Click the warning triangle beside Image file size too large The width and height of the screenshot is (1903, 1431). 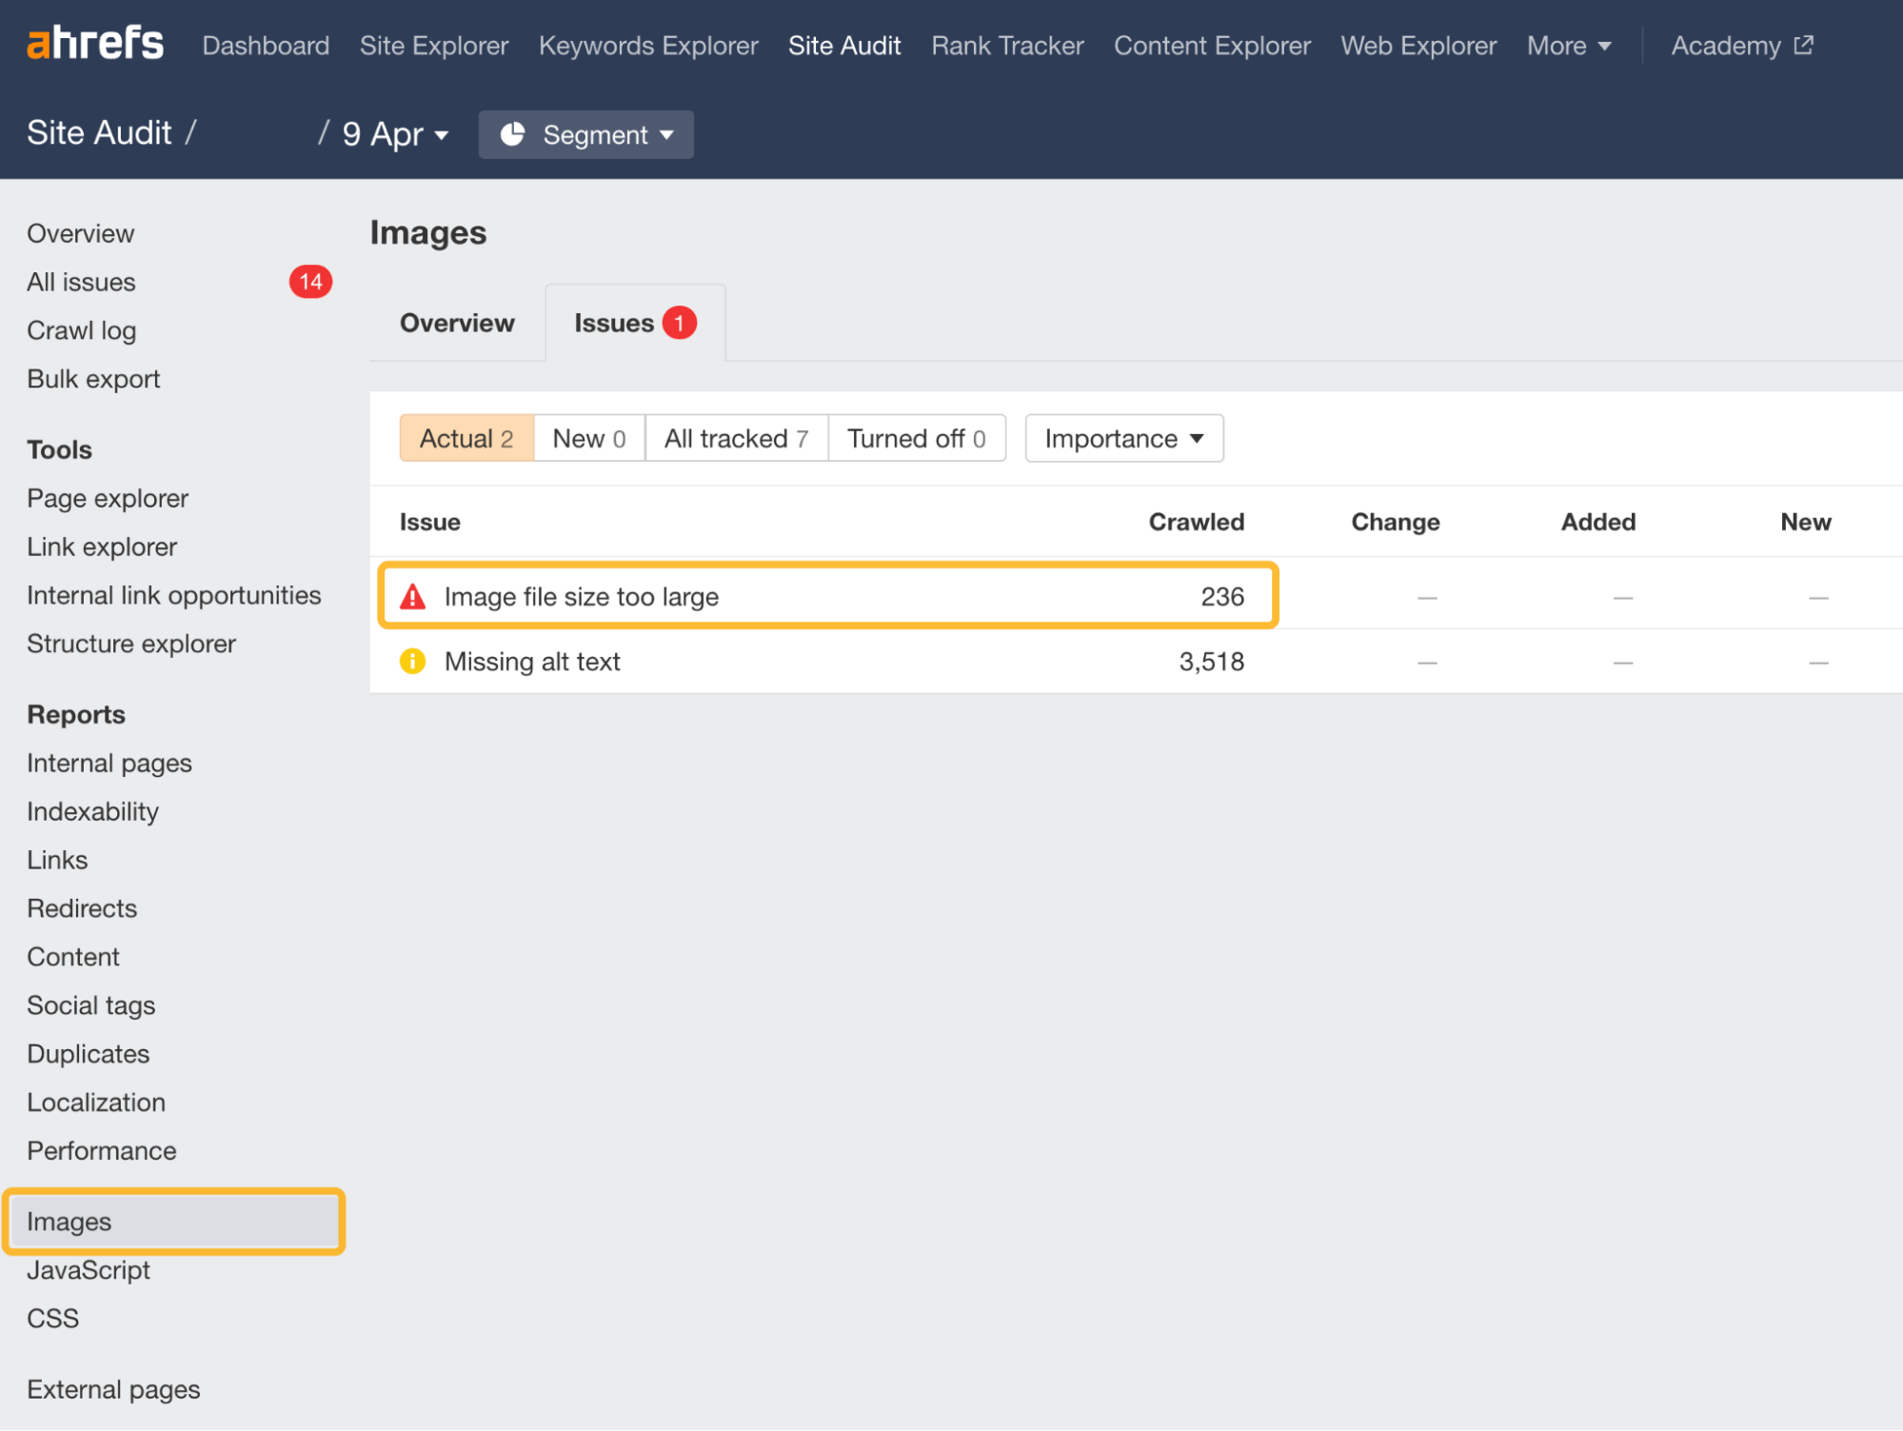tap(412, 596)
